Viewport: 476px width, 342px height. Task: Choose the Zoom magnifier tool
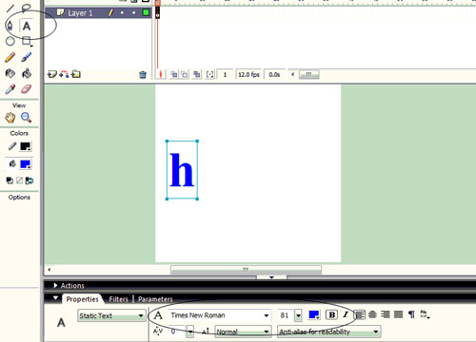coord(26,118)
